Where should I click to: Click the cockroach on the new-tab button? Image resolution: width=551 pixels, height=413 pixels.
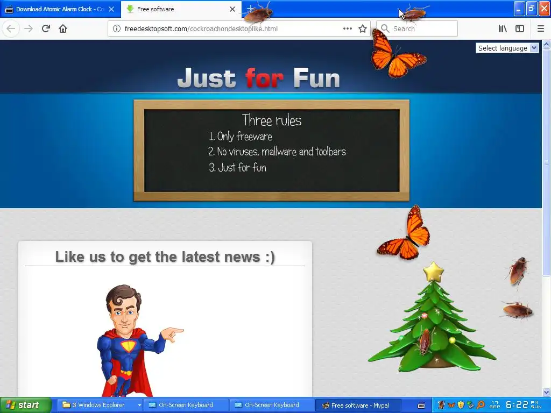point(258,14)
